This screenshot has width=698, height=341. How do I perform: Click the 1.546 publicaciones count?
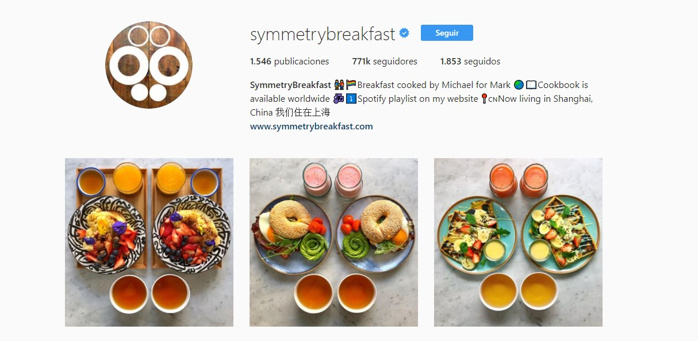(290, 62)
